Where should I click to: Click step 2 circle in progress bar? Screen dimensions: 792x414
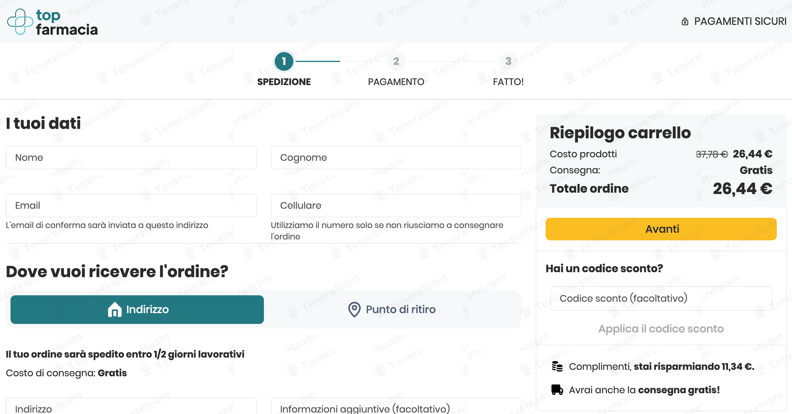click(x=396, y=61)
